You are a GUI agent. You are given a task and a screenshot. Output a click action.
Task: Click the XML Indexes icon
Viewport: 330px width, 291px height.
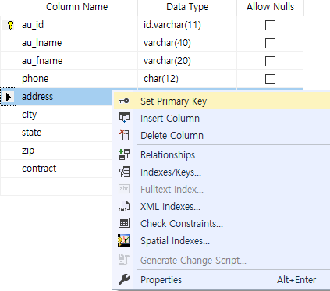pyautogui.click(x=124, y=206)
